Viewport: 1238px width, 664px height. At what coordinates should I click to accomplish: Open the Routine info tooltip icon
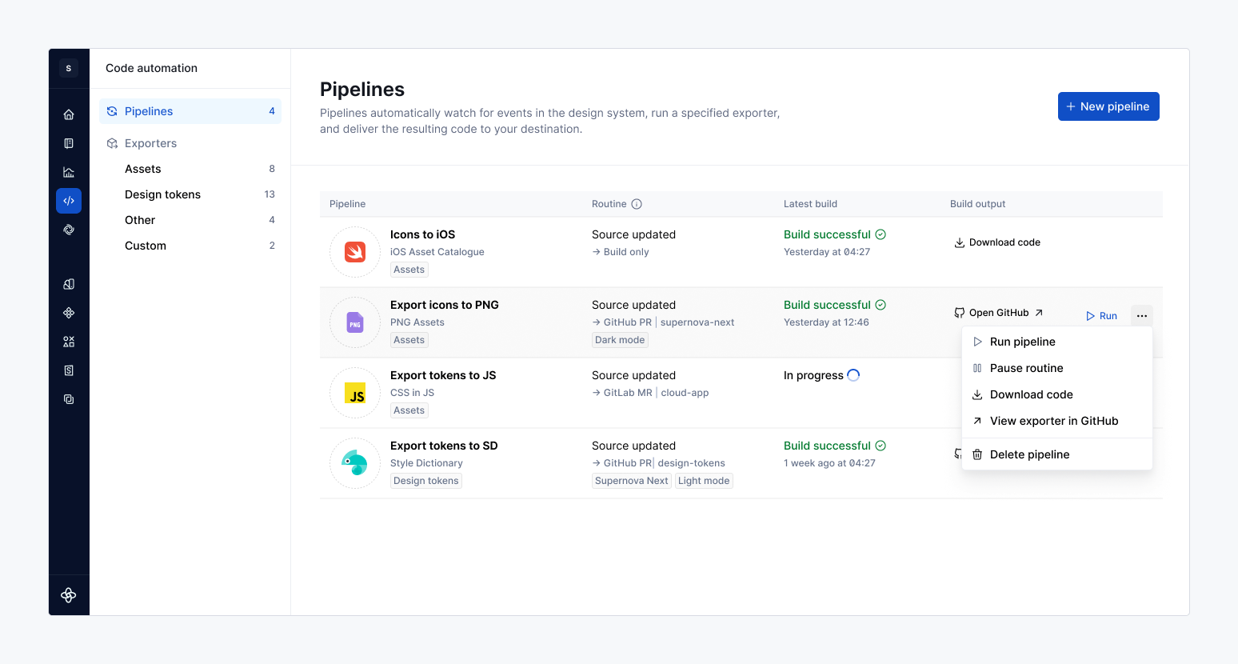click(636, 203)
